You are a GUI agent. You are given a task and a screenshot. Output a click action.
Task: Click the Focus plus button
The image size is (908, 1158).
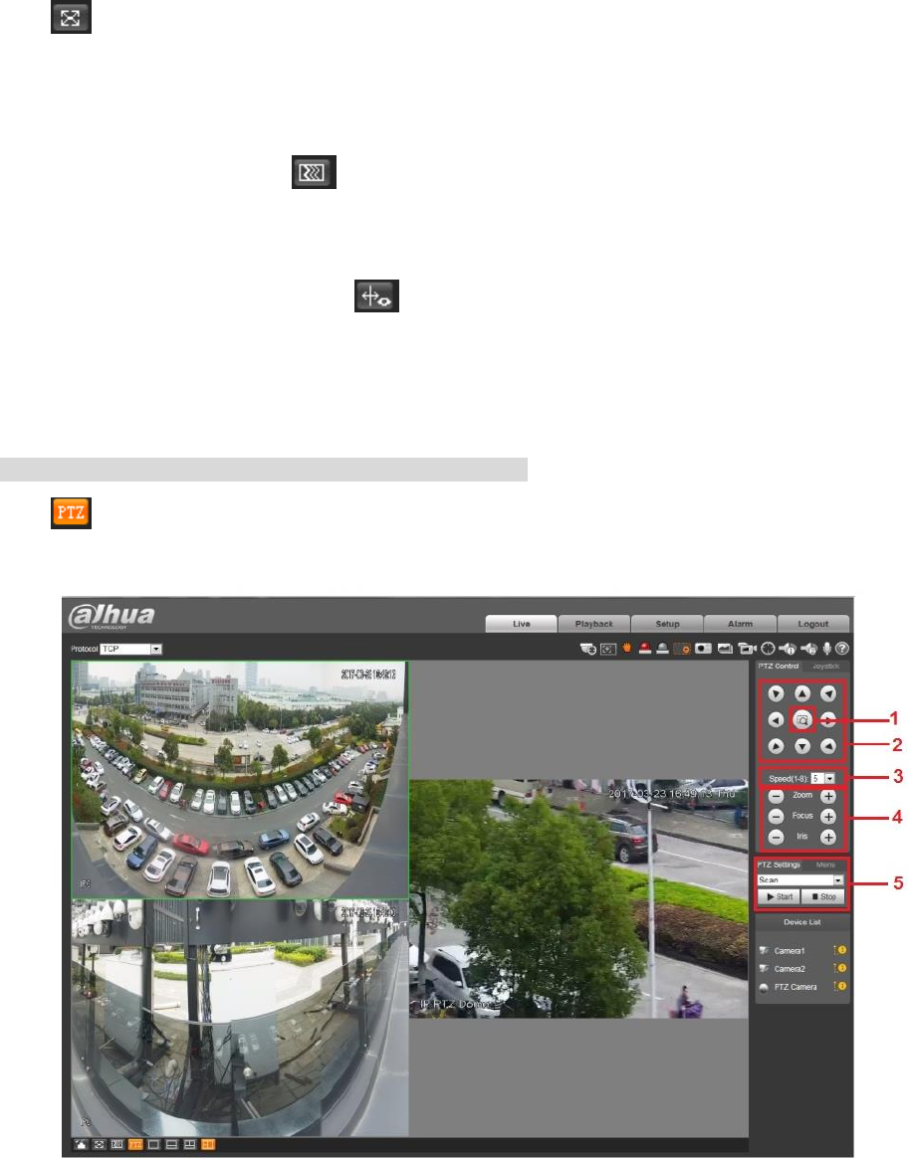[x=828, y=817]
